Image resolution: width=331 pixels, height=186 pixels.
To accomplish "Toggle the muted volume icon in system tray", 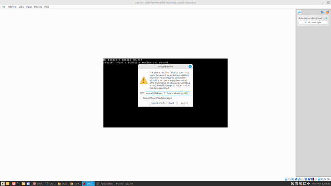I will 309,183.
